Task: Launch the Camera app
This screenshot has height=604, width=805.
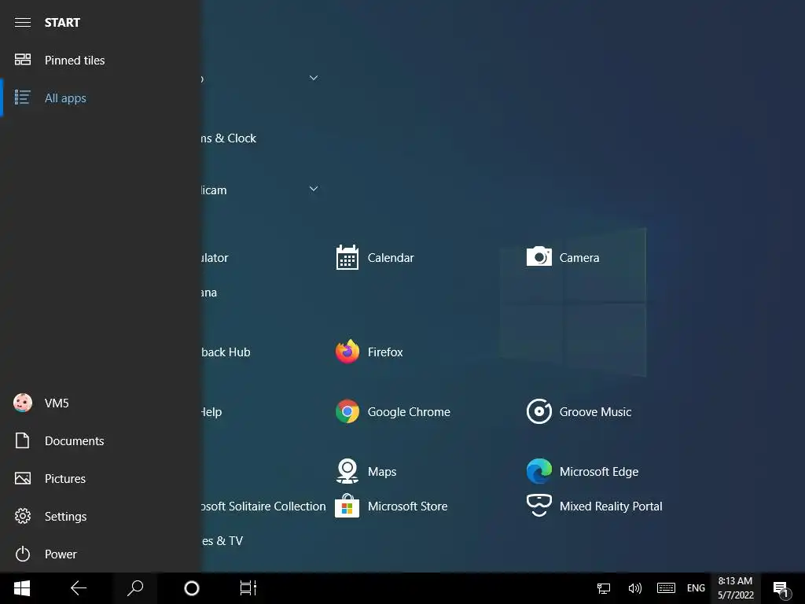Action: [563, 257]
